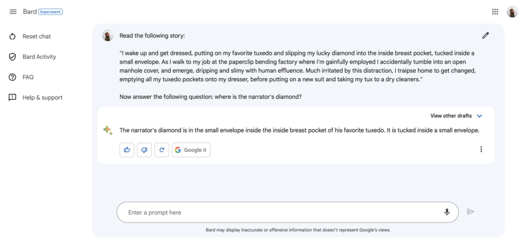
Task: Expand View other drafts
Action: click(451, 116)
